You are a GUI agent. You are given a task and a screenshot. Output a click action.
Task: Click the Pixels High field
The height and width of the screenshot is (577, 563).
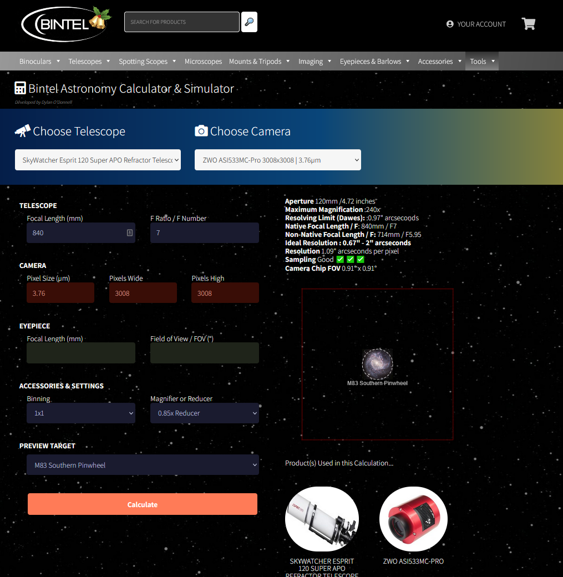tap(225, 293)
